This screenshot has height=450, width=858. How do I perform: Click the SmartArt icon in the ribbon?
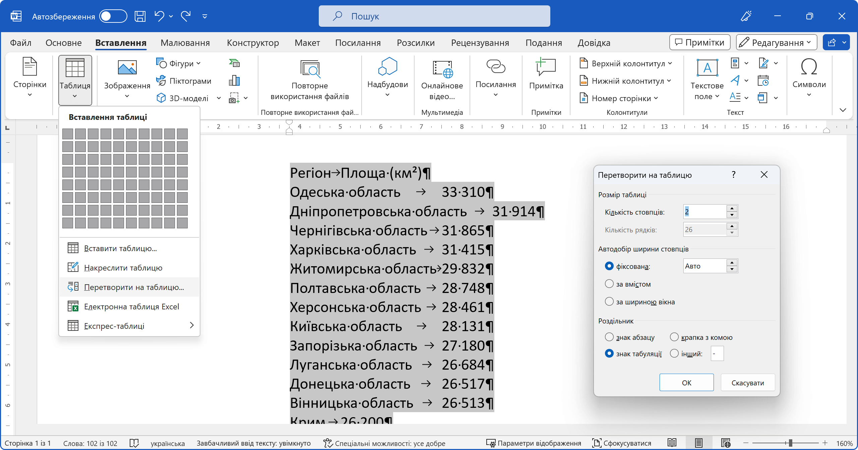(234, 63)
